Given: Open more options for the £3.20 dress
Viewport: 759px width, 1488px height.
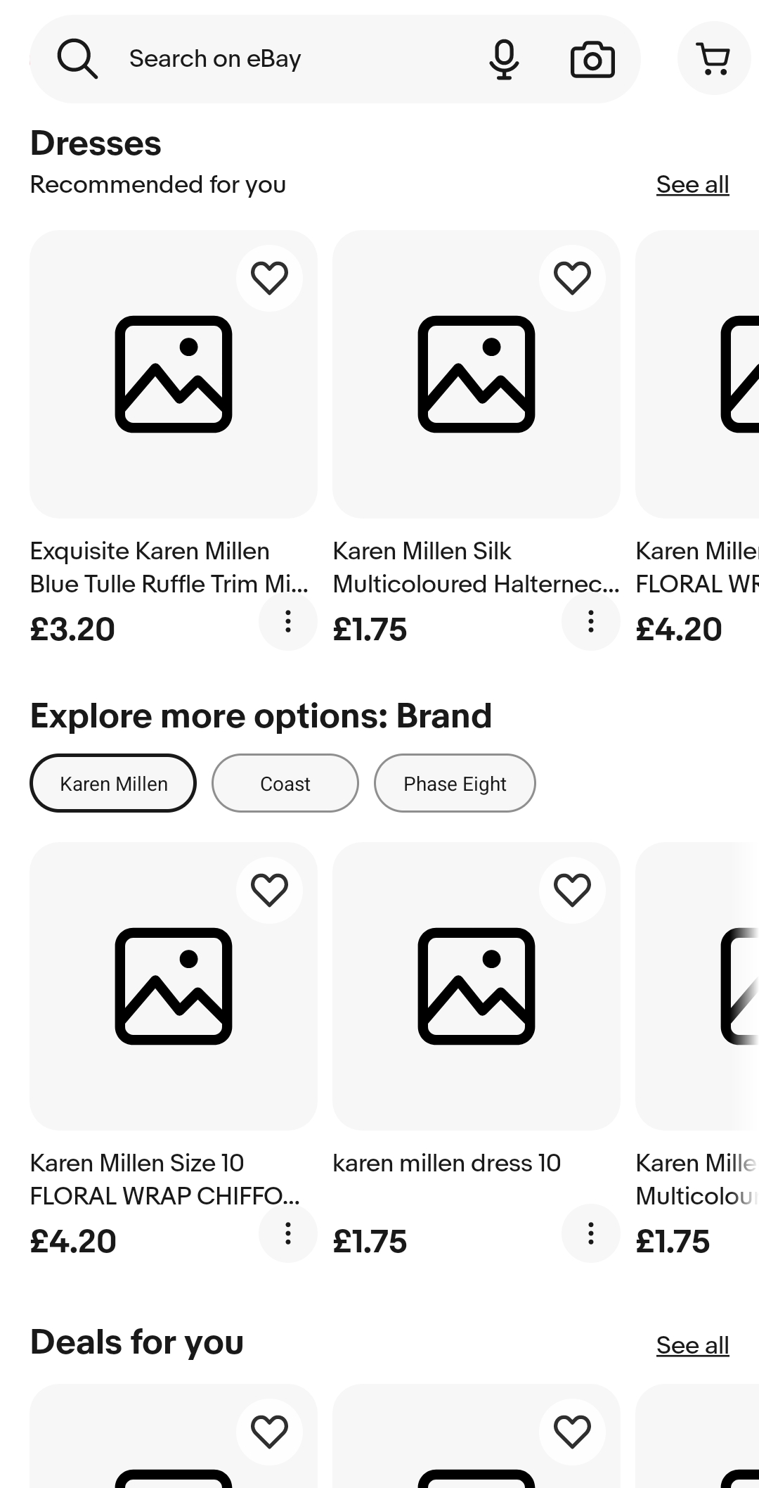Looking at the screenshot, I should coord(287,621).
